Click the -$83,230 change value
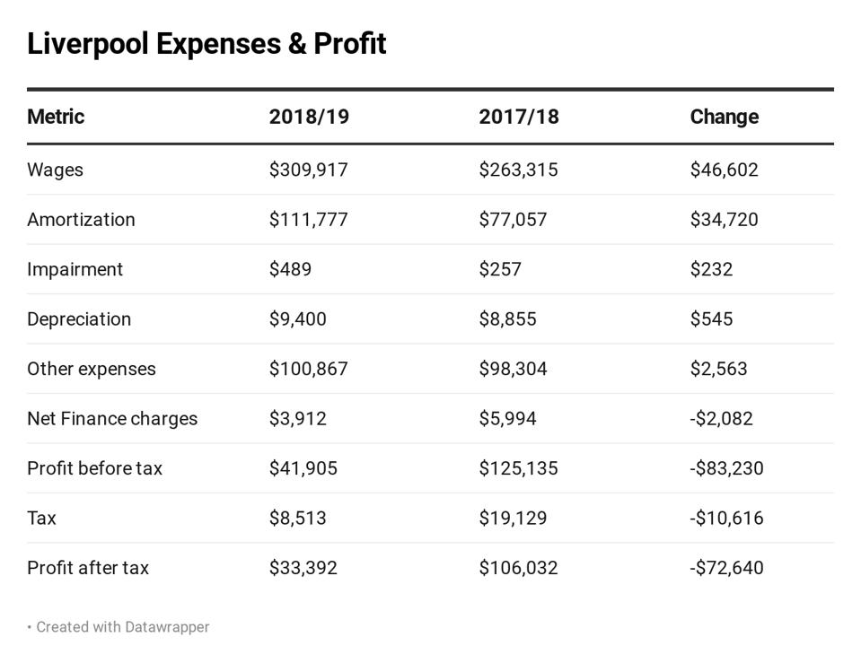This screenshot has height=663, width=861. click(726, 468)
